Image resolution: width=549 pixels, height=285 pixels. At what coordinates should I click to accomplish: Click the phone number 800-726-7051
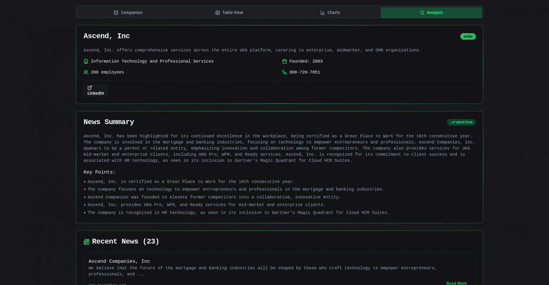point(304,72)
